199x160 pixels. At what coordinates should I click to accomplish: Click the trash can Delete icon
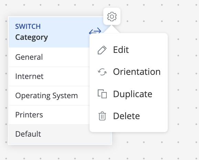(x=102, y=116)
